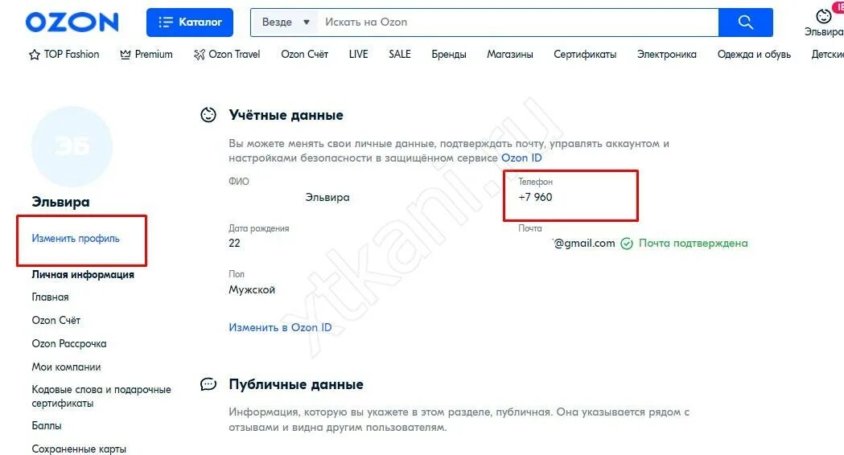Image resolution: width=844 pixels, height=455 pixels.
Task: Click the Публичные данные chat bubble icon
Action: pos(208,384)
